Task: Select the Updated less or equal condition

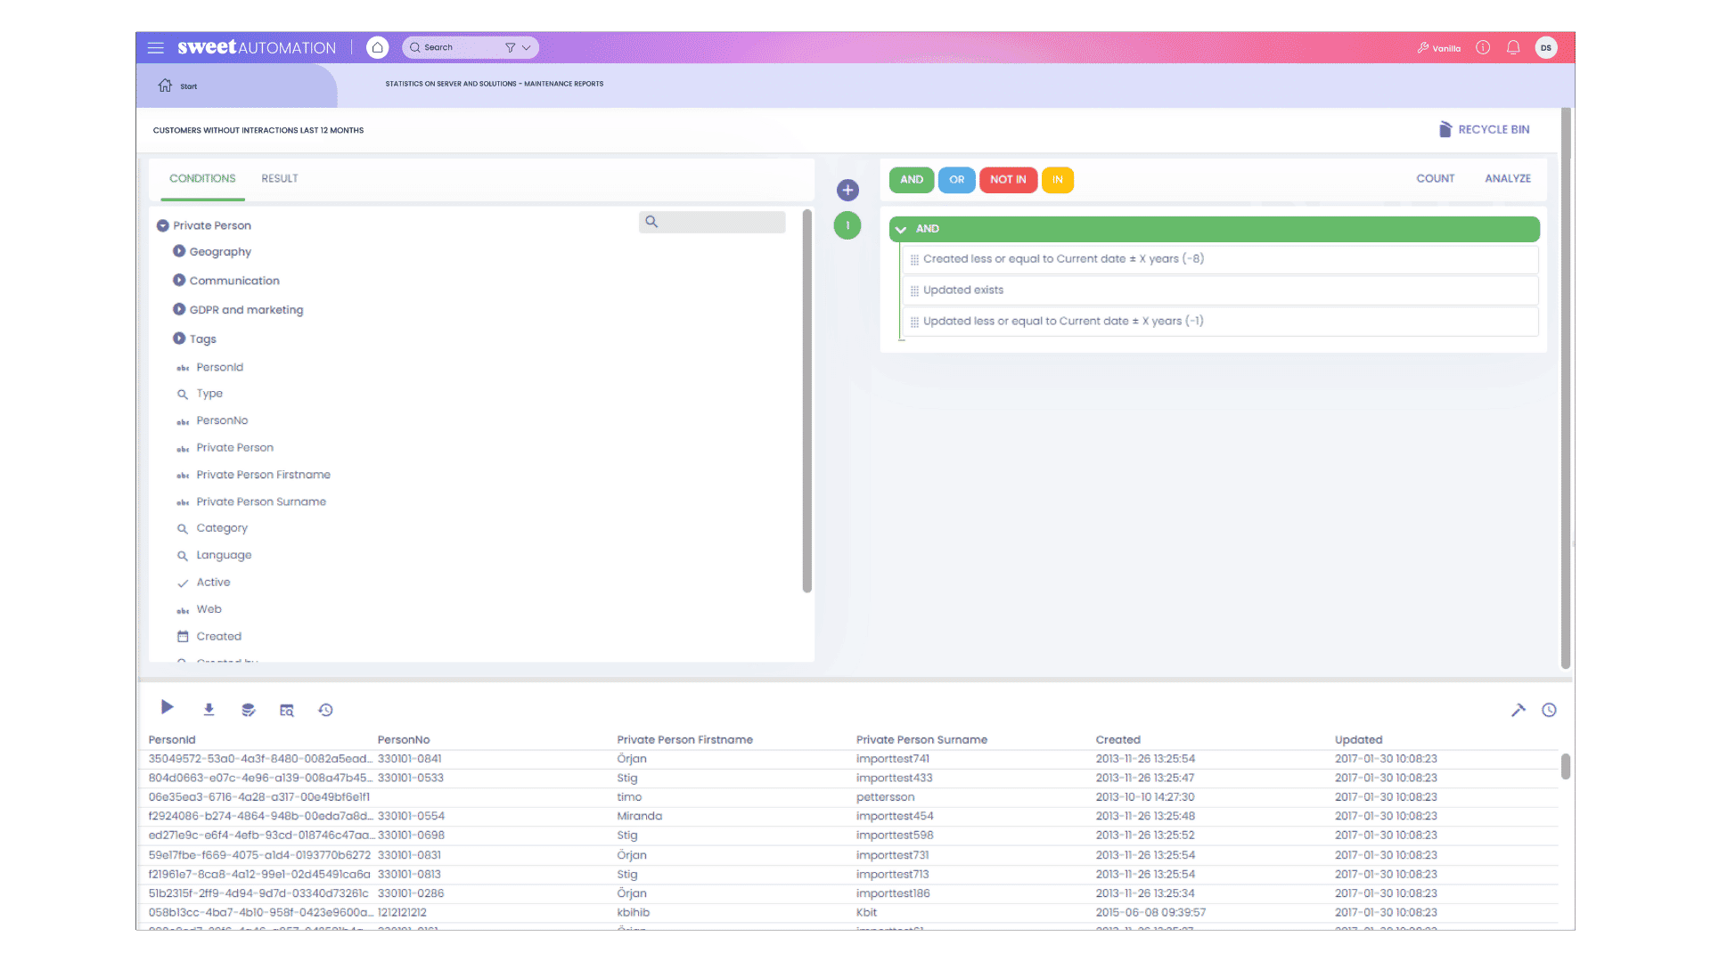Action: (1220, 322)
